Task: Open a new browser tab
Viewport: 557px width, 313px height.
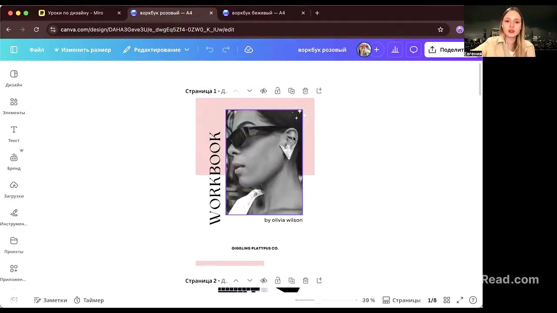Action: point(317,13)
